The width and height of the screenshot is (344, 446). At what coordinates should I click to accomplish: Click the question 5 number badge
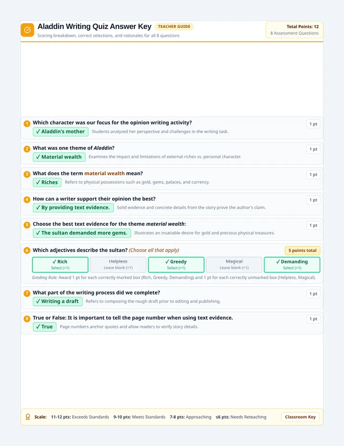27,225
